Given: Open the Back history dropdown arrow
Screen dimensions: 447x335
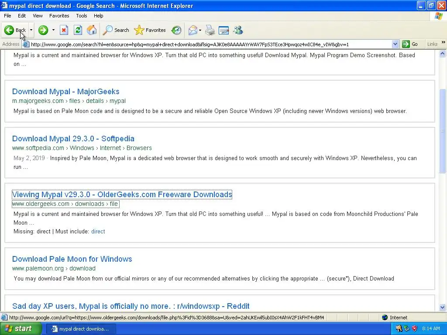Looking at the screenshot, I should tap(31, 30).
